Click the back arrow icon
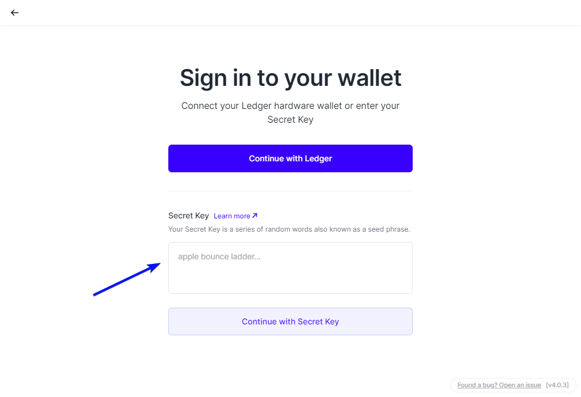Viewport: 581px width, 397px height. [14, 13]
